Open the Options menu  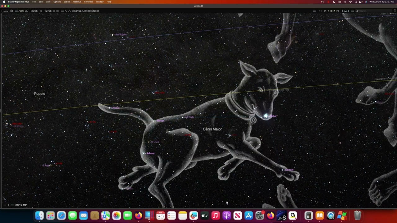coord(57,2)
